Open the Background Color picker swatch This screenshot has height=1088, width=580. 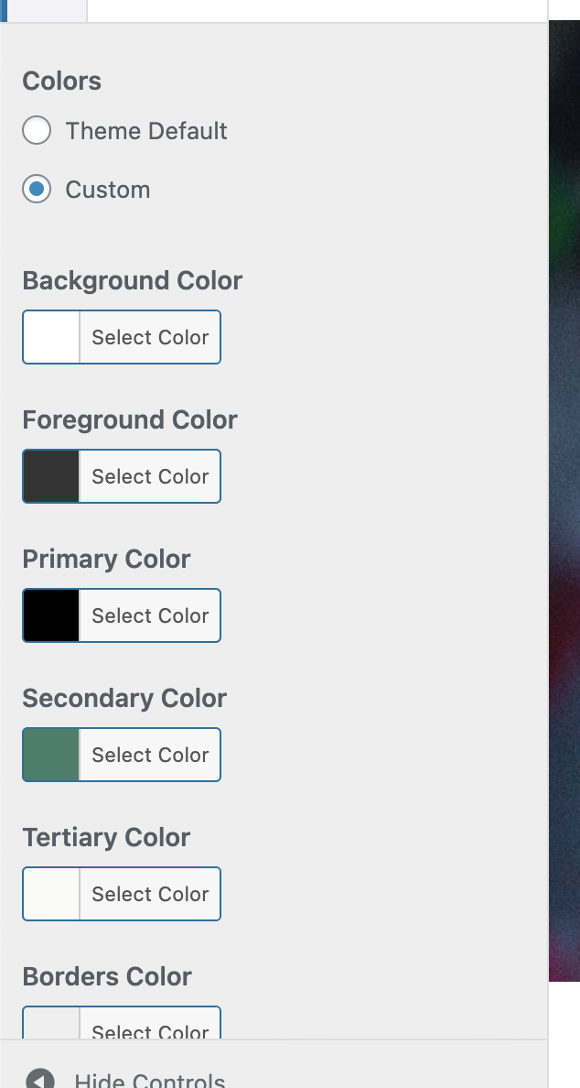[x=50, y=337]
